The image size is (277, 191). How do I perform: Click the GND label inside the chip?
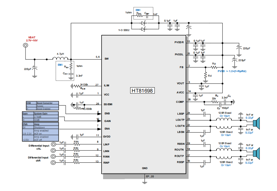[x=145, y=168]
